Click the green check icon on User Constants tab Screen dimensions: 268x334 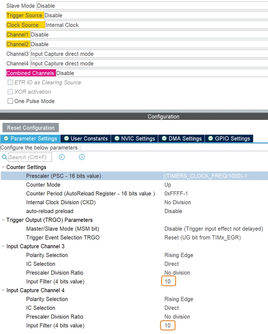tap(66, 139)
